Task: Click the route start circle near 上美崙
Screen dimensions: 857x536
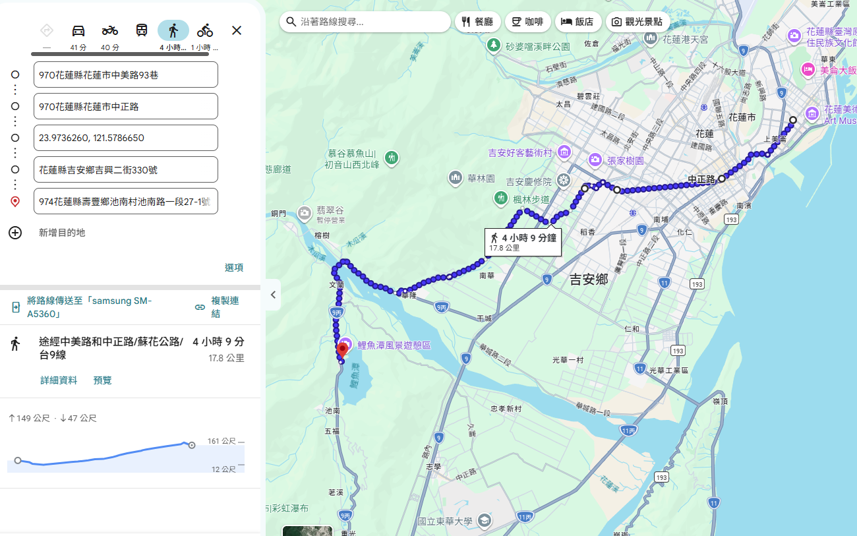Action: 793,120
